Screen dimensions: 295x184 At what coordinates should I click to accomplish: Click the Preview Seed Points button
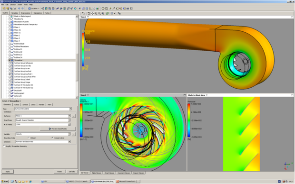coord(58,129)
